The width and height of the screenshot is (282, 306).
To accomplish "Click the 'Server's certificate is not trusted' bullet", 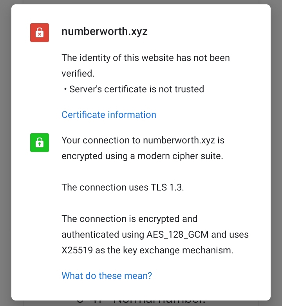I will coord(137,89).
